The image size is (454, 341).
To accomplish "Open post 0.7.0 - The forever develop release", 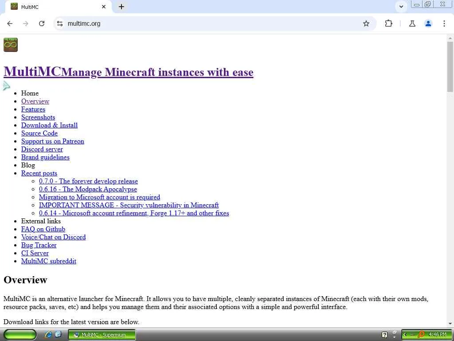I will point(88,181).
